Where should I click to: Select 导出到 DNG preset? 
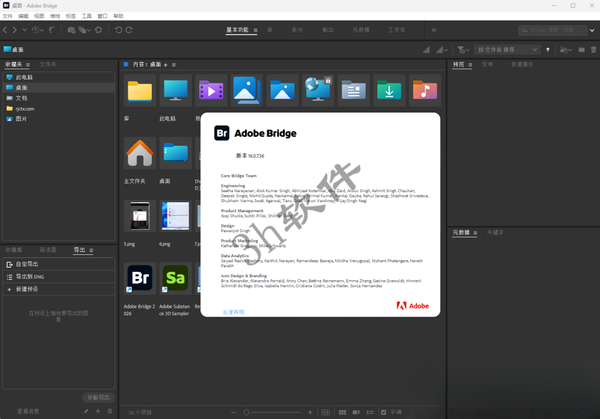tap(59, 277)
